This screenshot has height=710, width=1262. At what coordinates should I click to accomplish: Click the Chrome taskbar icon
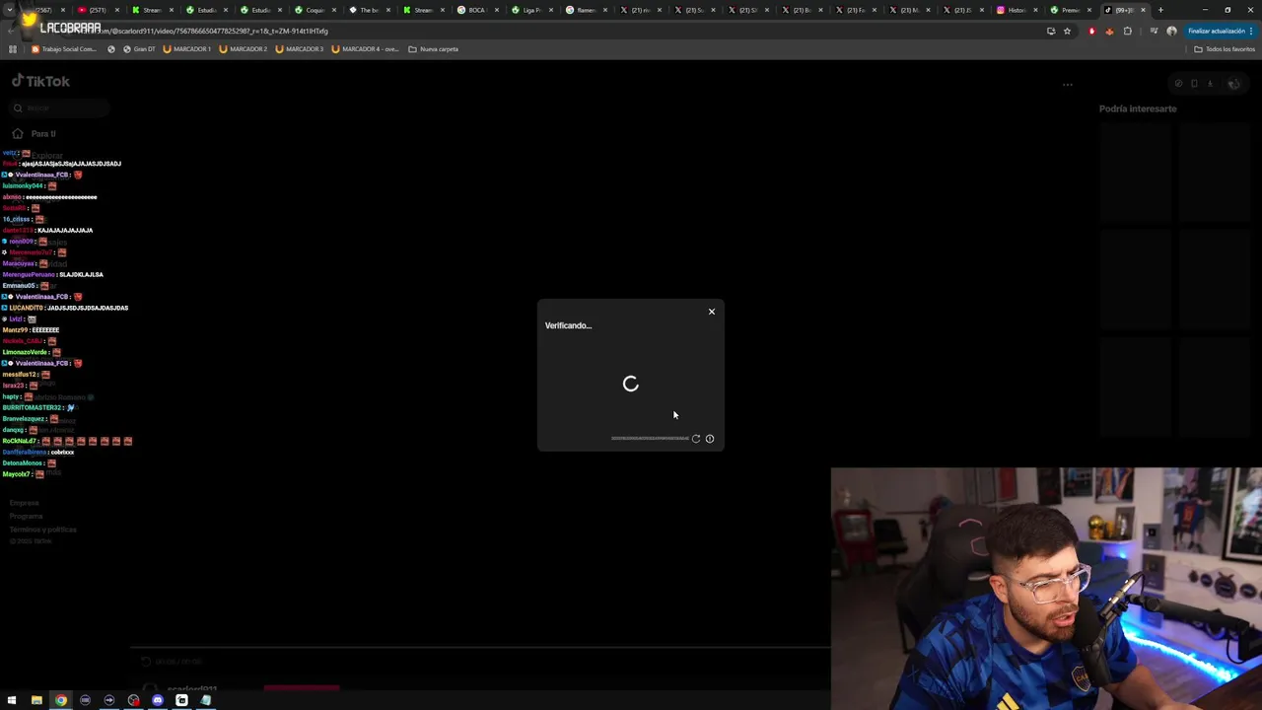point(61,700)
